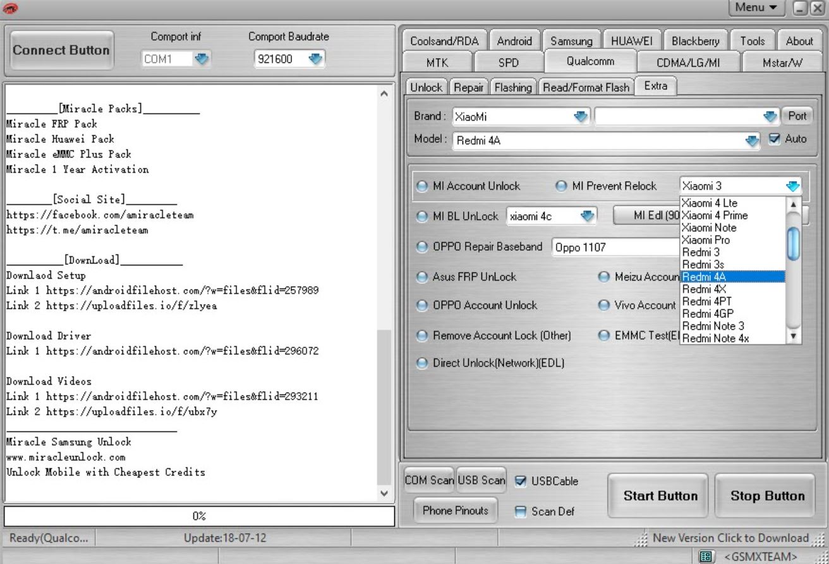Select the Meizu Account radio option
Viewport: 829px width, 564px height.
click(x=604, y=277)
